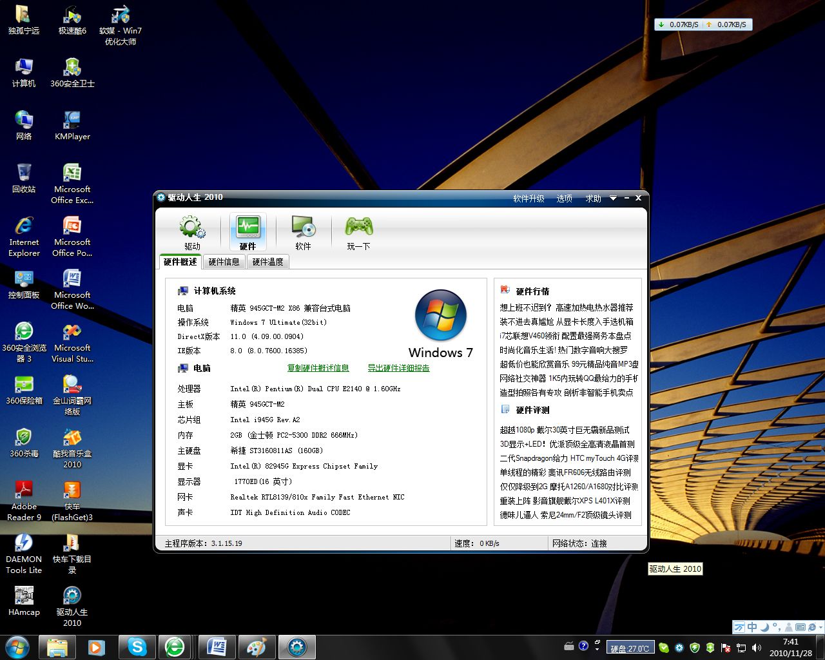The image size is (825, 660).
Task: Open news link 想上班不迟到？高速加热电热水器推荐
Action: 567,307
